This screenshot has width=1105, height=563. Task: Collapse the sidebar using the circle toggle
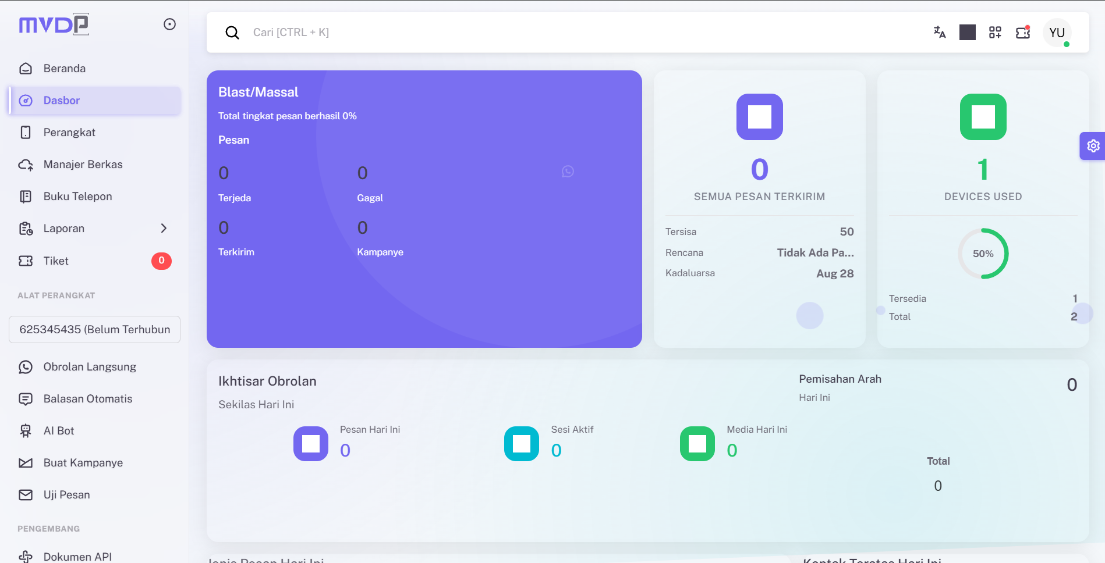pyautogui.click(x=169, y=24)
